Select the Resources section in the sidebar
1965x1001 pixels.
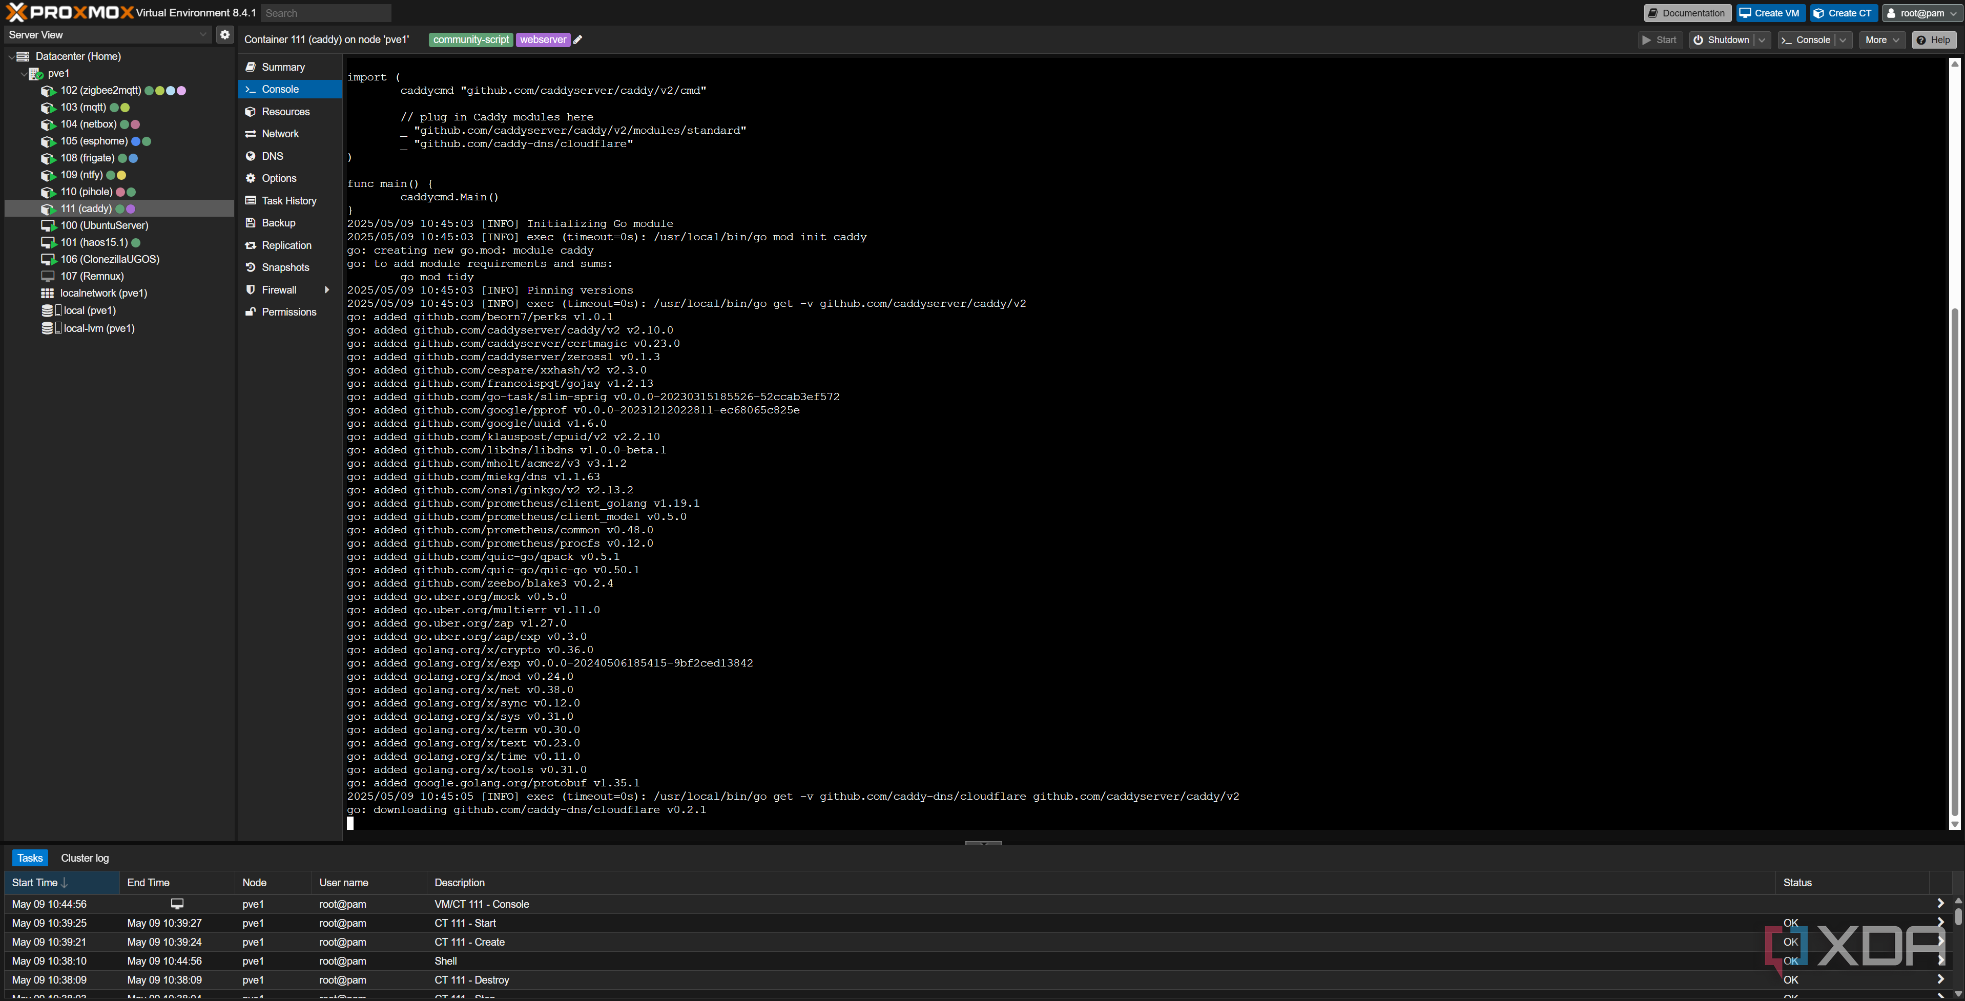point(286,111)
